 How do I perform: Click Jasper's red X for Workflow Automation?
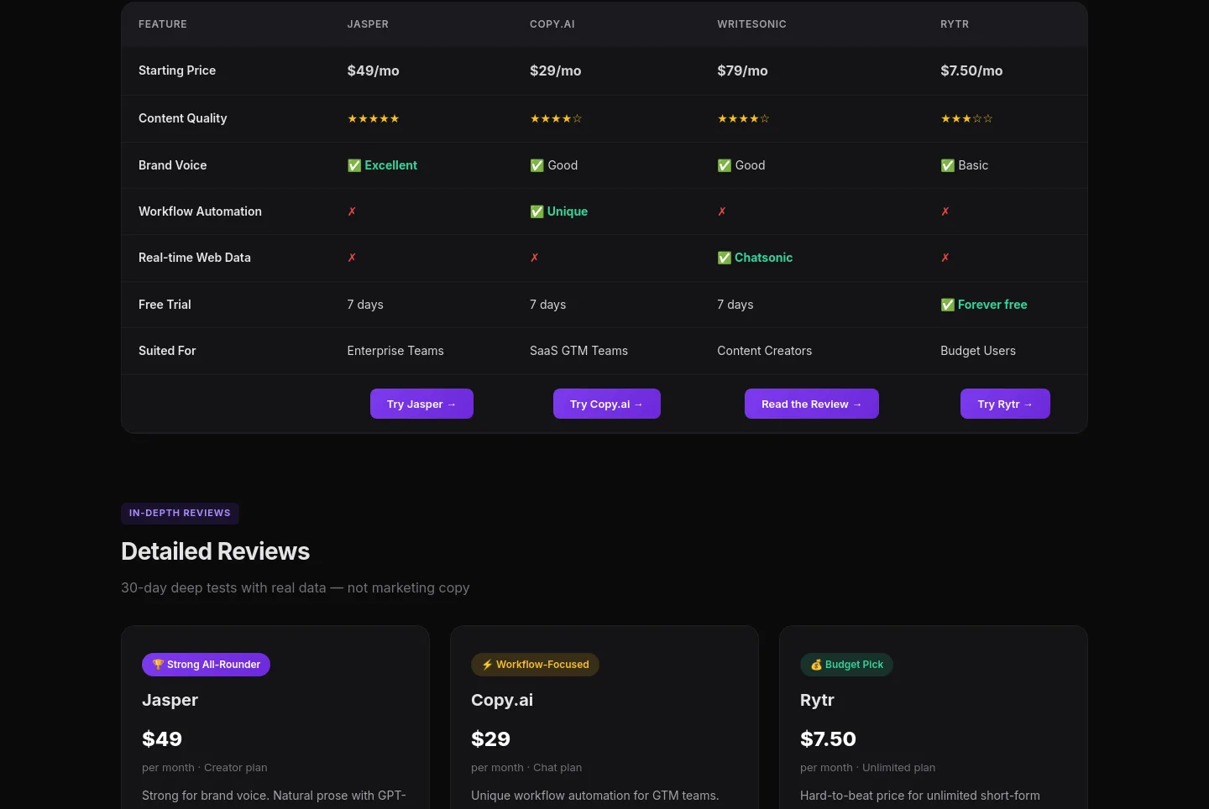pyautogui.click(x=352, y=211)
